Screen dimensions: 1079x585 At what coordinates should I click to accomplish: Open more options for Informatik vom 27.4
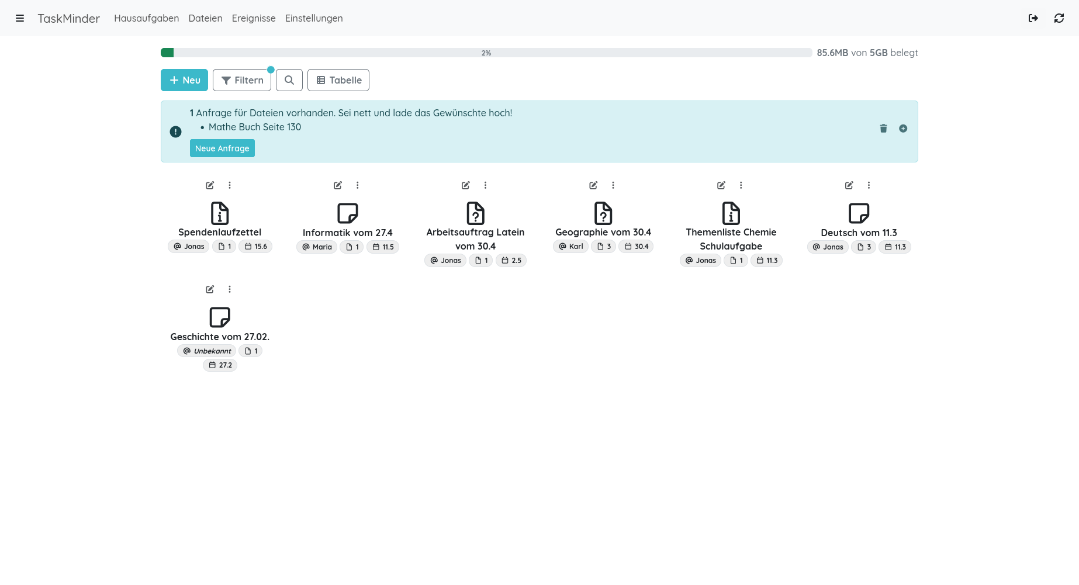[358, 185]
